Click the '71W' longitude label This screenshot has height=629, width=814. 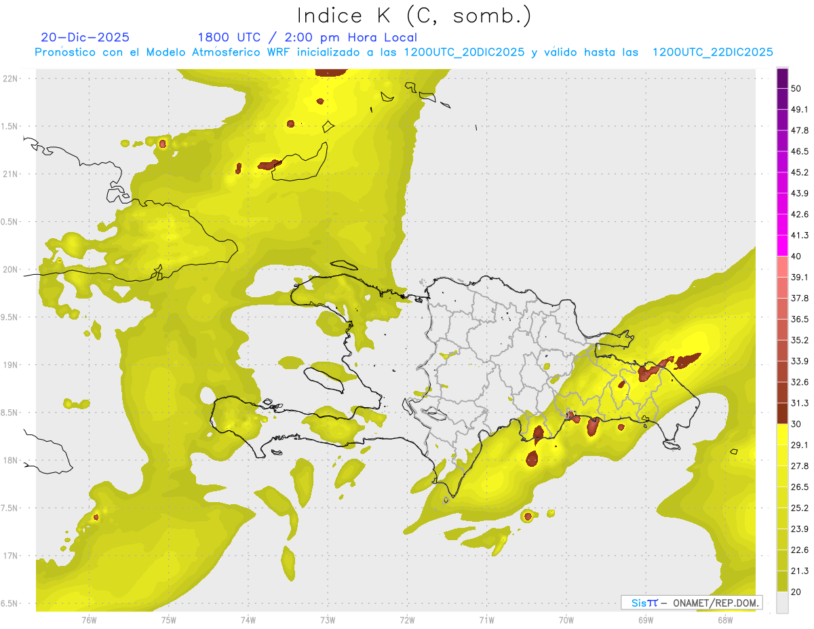pyautogui.click(x=486, y=620)
